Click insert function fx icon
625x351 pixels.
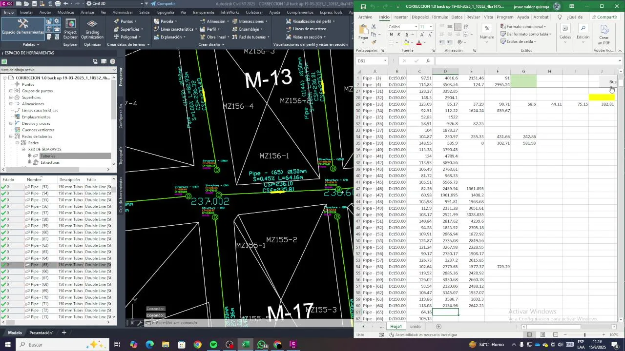pos(428,61)
